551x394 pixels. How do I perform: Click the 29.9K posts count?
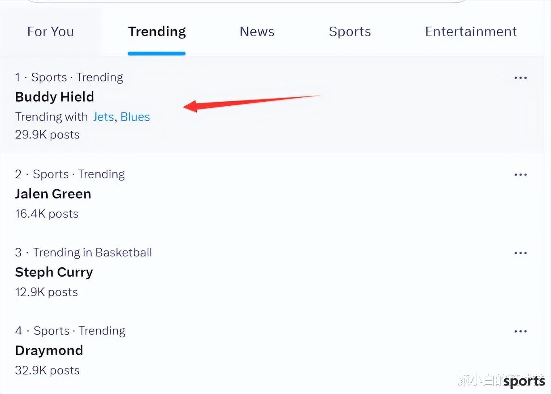[x=47, y=135]
